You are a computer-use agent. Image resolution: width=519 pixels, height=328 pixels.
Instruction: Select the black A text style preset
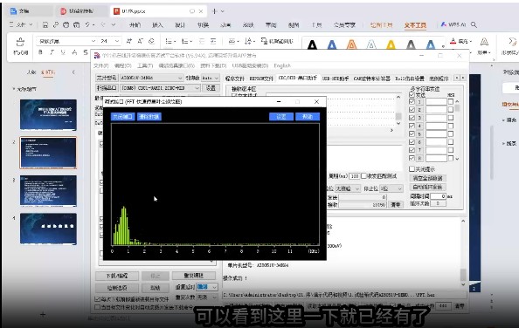(312, 44)
